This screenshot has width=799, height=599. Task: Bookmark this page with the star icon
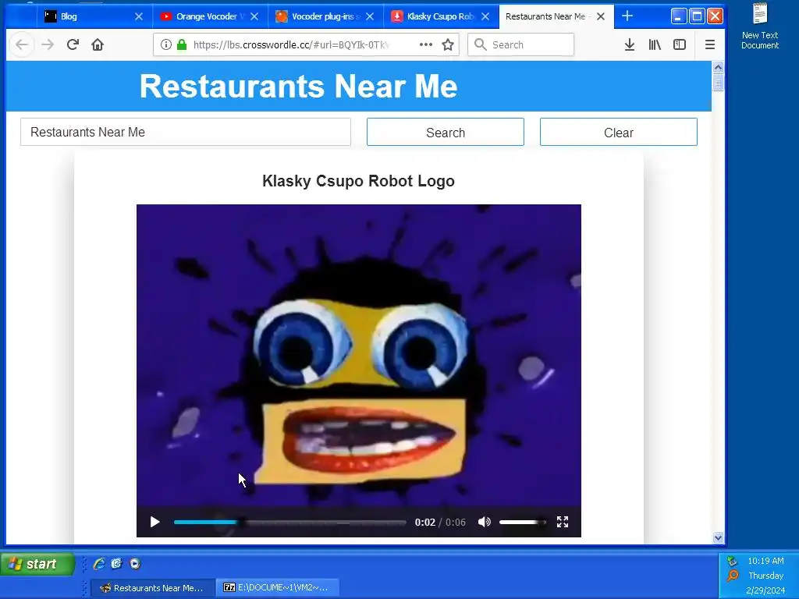pos(447,44)
